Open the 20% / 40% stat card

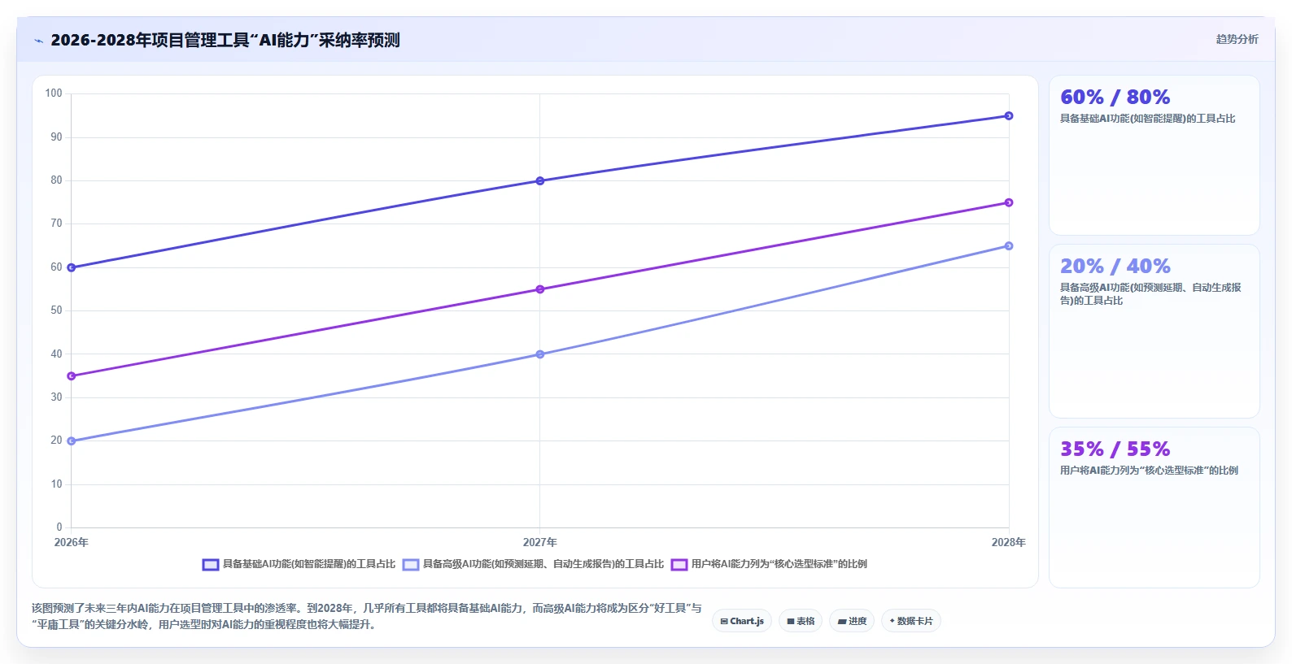(x=1154, y=332)
